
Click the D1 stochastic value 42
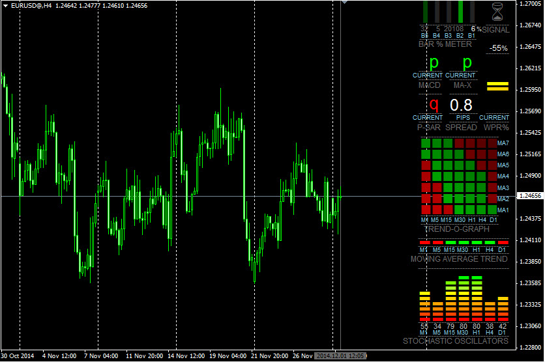tap(503, 326)
